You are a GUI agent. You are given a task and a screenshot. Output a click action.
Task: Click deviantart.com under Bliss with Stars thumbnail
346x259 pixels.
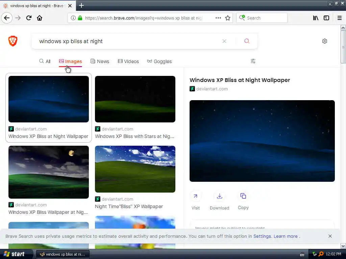[x=117, y=129]
